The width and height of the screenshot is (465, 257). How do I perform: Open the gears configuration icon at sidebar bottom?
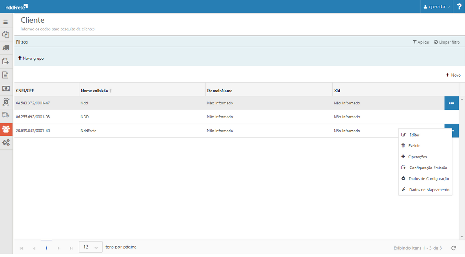6,142
